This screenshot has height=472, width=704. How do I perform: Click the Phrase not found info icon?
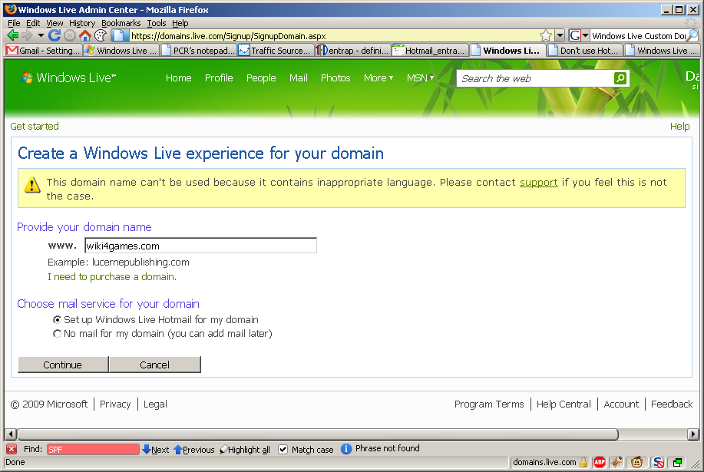345,449
